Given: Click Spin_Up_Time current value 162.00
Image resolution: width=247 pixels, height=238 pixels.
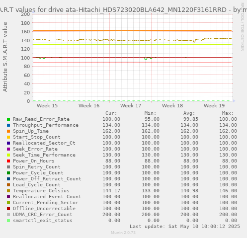Looking at the screenshot, I should point(111,131).
